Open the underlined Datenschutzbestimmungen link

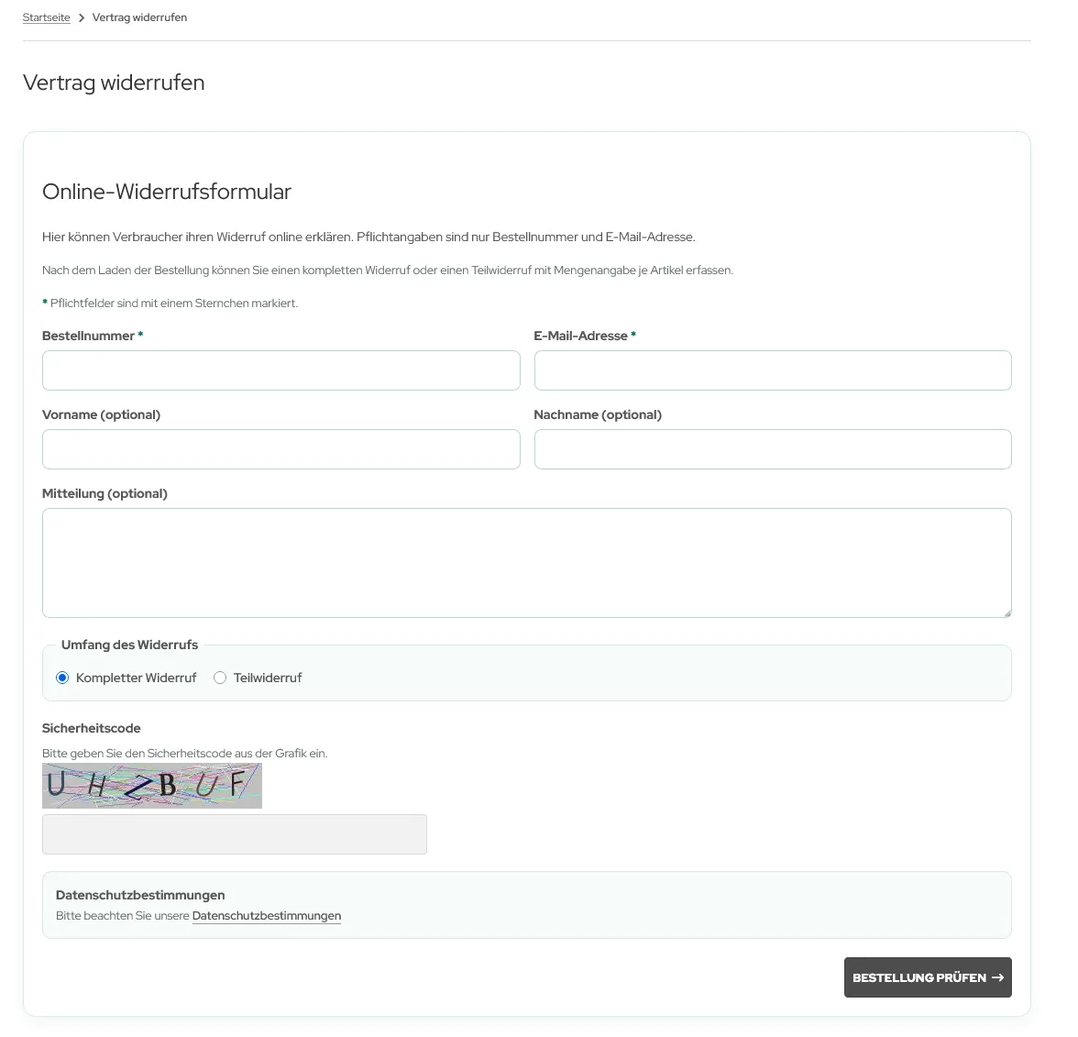coord(267,916)
